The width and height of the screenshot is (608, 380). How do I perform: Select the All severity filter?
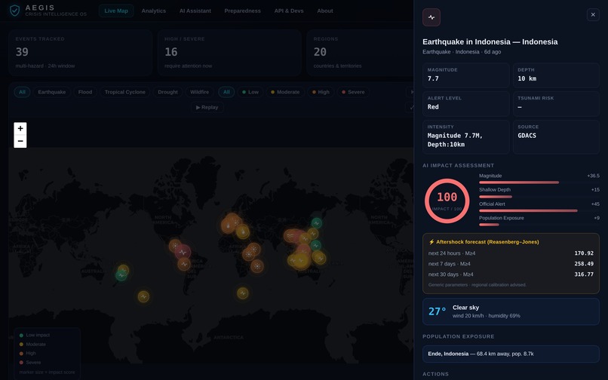point(226,92)
